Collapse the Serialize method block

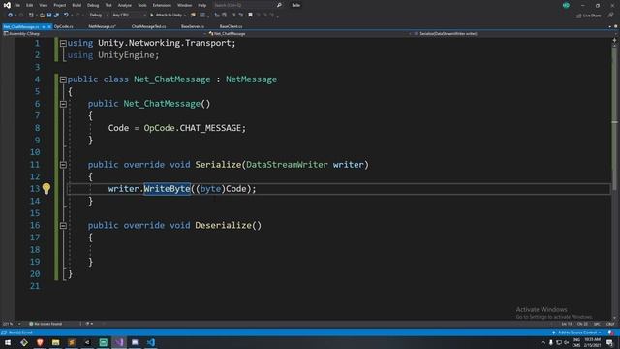pos(63,165)
